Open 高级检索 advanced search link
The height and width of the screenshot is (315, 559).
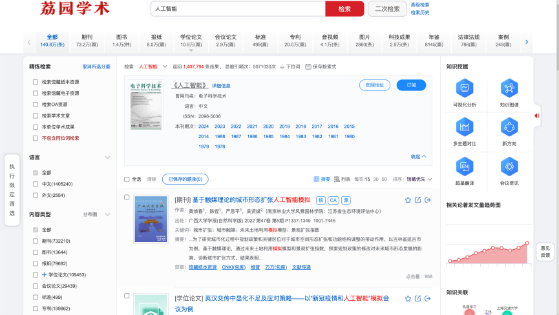[420, 5]
